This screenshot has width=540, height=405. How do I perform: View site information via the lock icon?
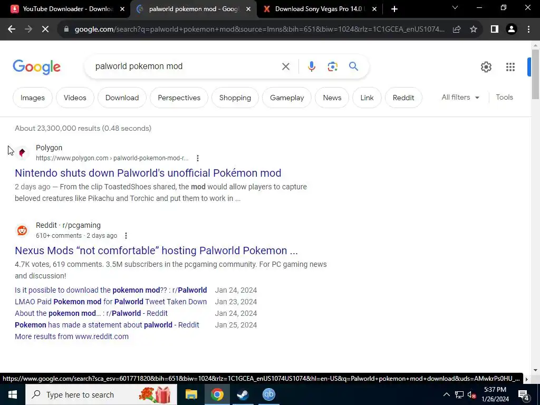pos(66,30)
